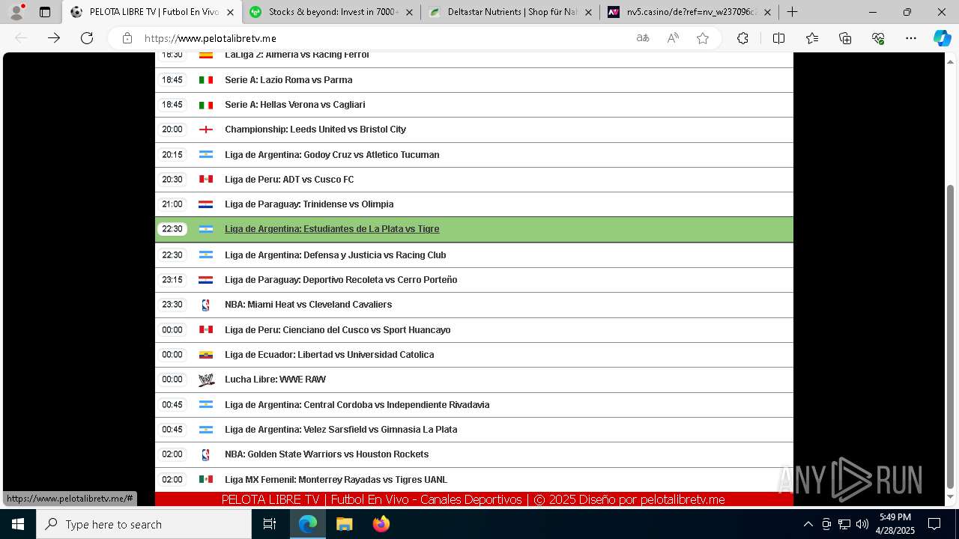Toggle split screen view
This screenshot has width=959, height=539.
tap(778, 38)
